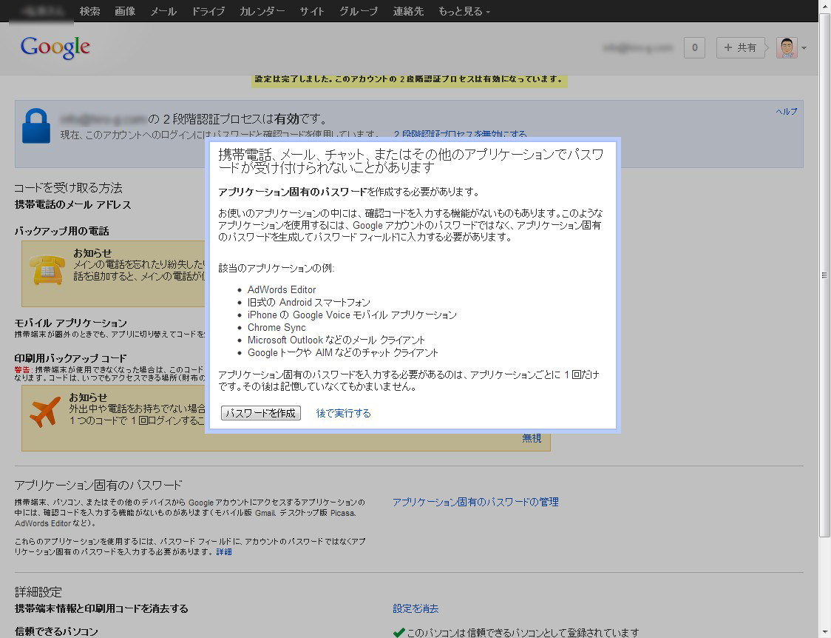The height and width of the screenshot is (638, 831).
Task: Click the page vertical scrollbar
Action: (x=824, y=276)
